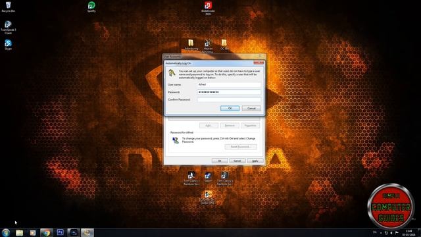Open the Recycle Bin desktop icon
The image size is (421, 237).
coord(9,7)
